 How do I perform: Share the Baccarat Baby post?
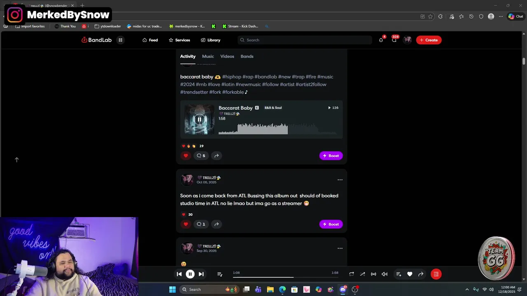point(217,156)
